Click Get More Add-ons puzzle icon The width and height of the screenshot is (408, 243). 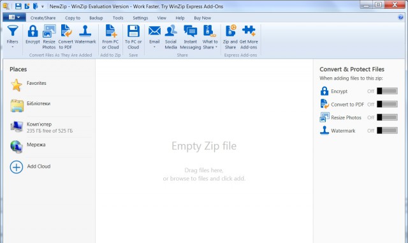pyautogui.click(x=249, y=31)
